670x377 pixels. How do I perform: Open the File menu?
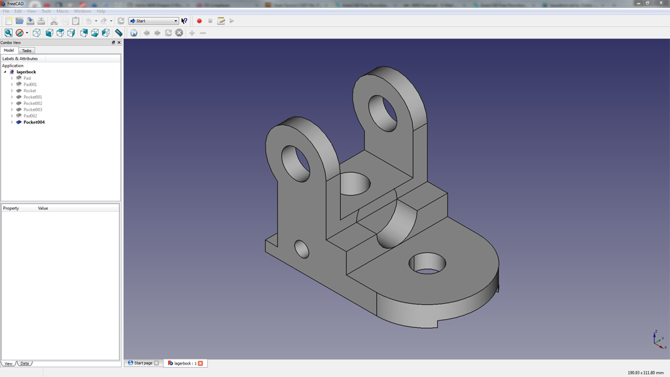pos(6,11)
